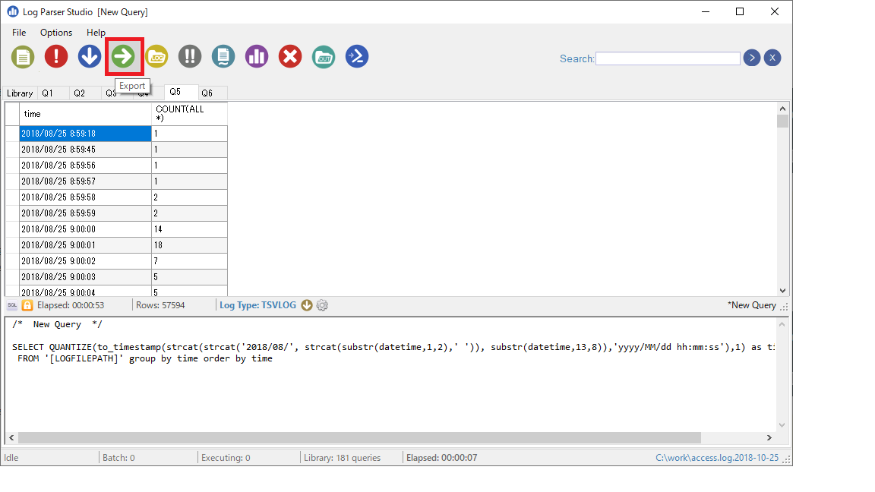Image resolution: width=875 pixels, height=492 pixels.
Task: Click the Log Type: TSVLOG link
Action: [x=258, y=305]
